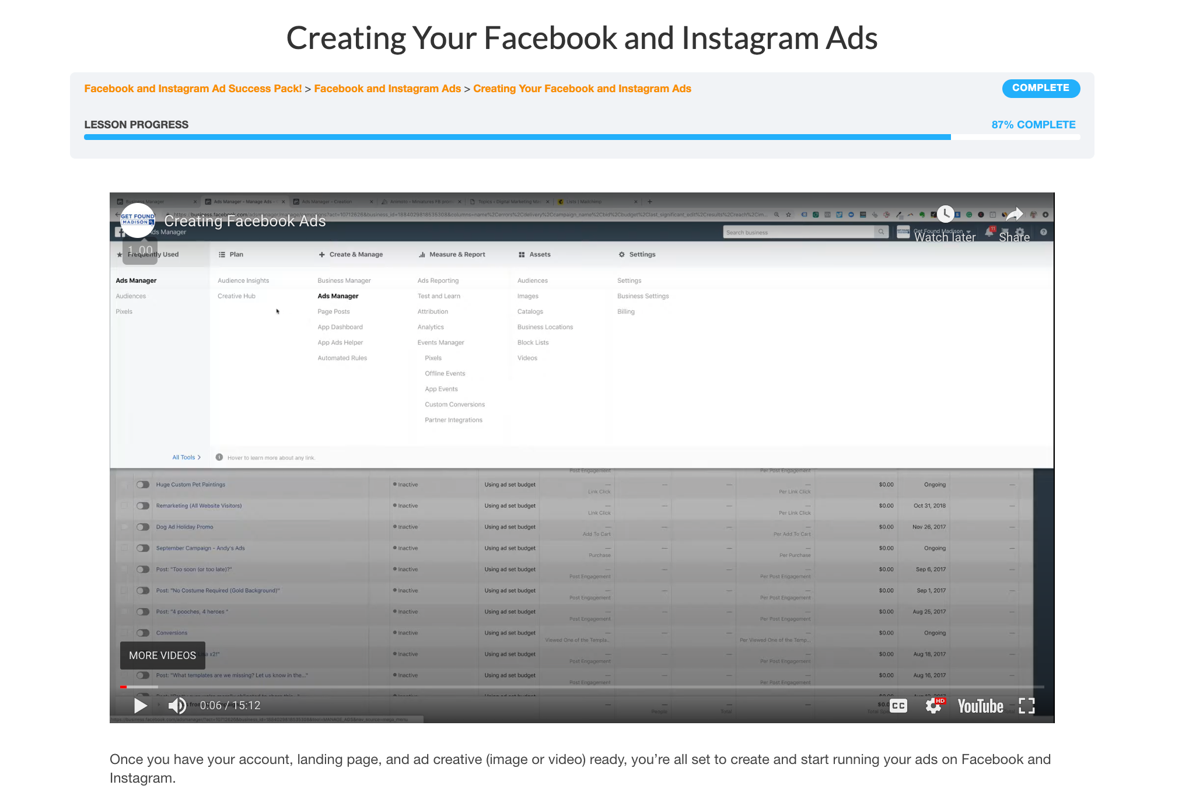Click the info icon beside hover hint
Screen dimensions: 1189x799
click(x=219, y=457)
